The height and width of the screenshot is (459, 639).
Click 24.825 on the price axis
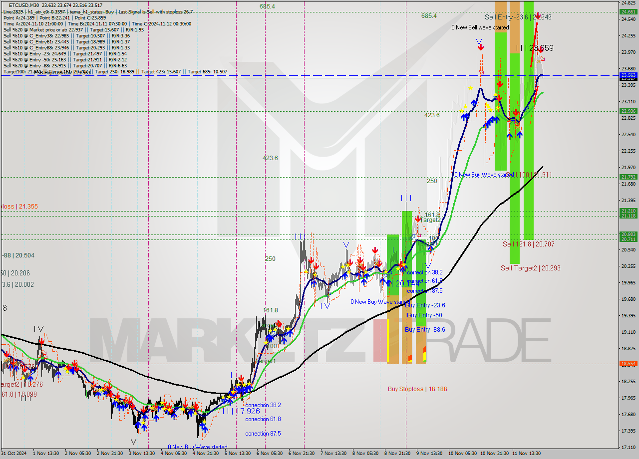[628, 2]
